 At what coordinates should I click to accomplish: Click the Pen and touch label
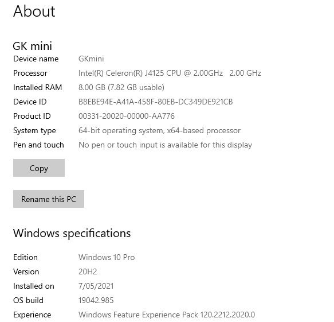[38, 145]
